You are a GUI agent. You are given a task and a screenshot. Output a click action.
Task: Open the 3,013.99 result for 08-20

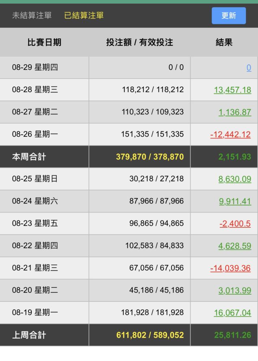tap(235, 291)
